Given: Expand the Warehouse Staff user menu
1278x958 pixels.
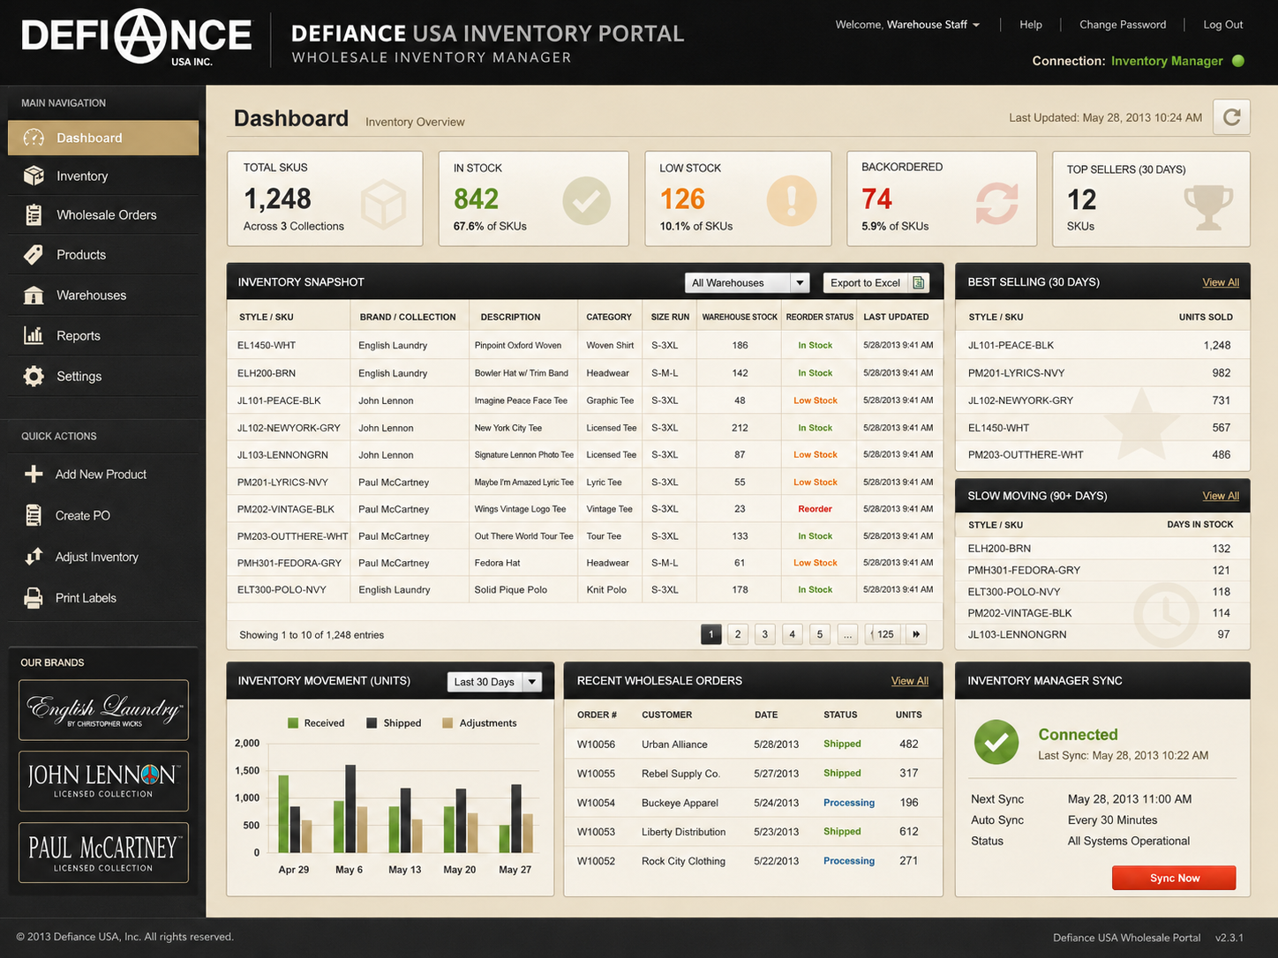Looking at the screenshot, I should [x=933, y=25].
